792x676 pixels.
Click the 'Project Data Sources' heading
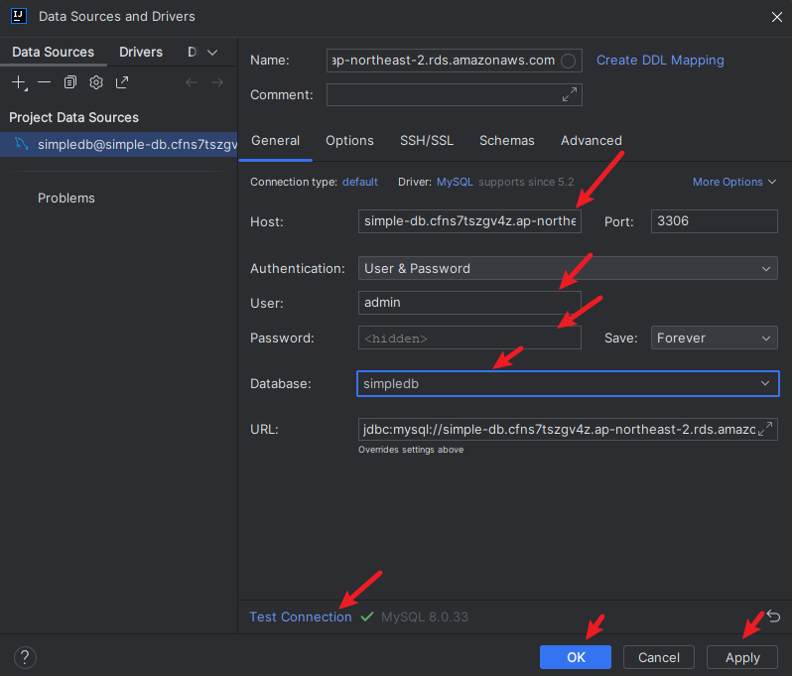pos(73,117)
